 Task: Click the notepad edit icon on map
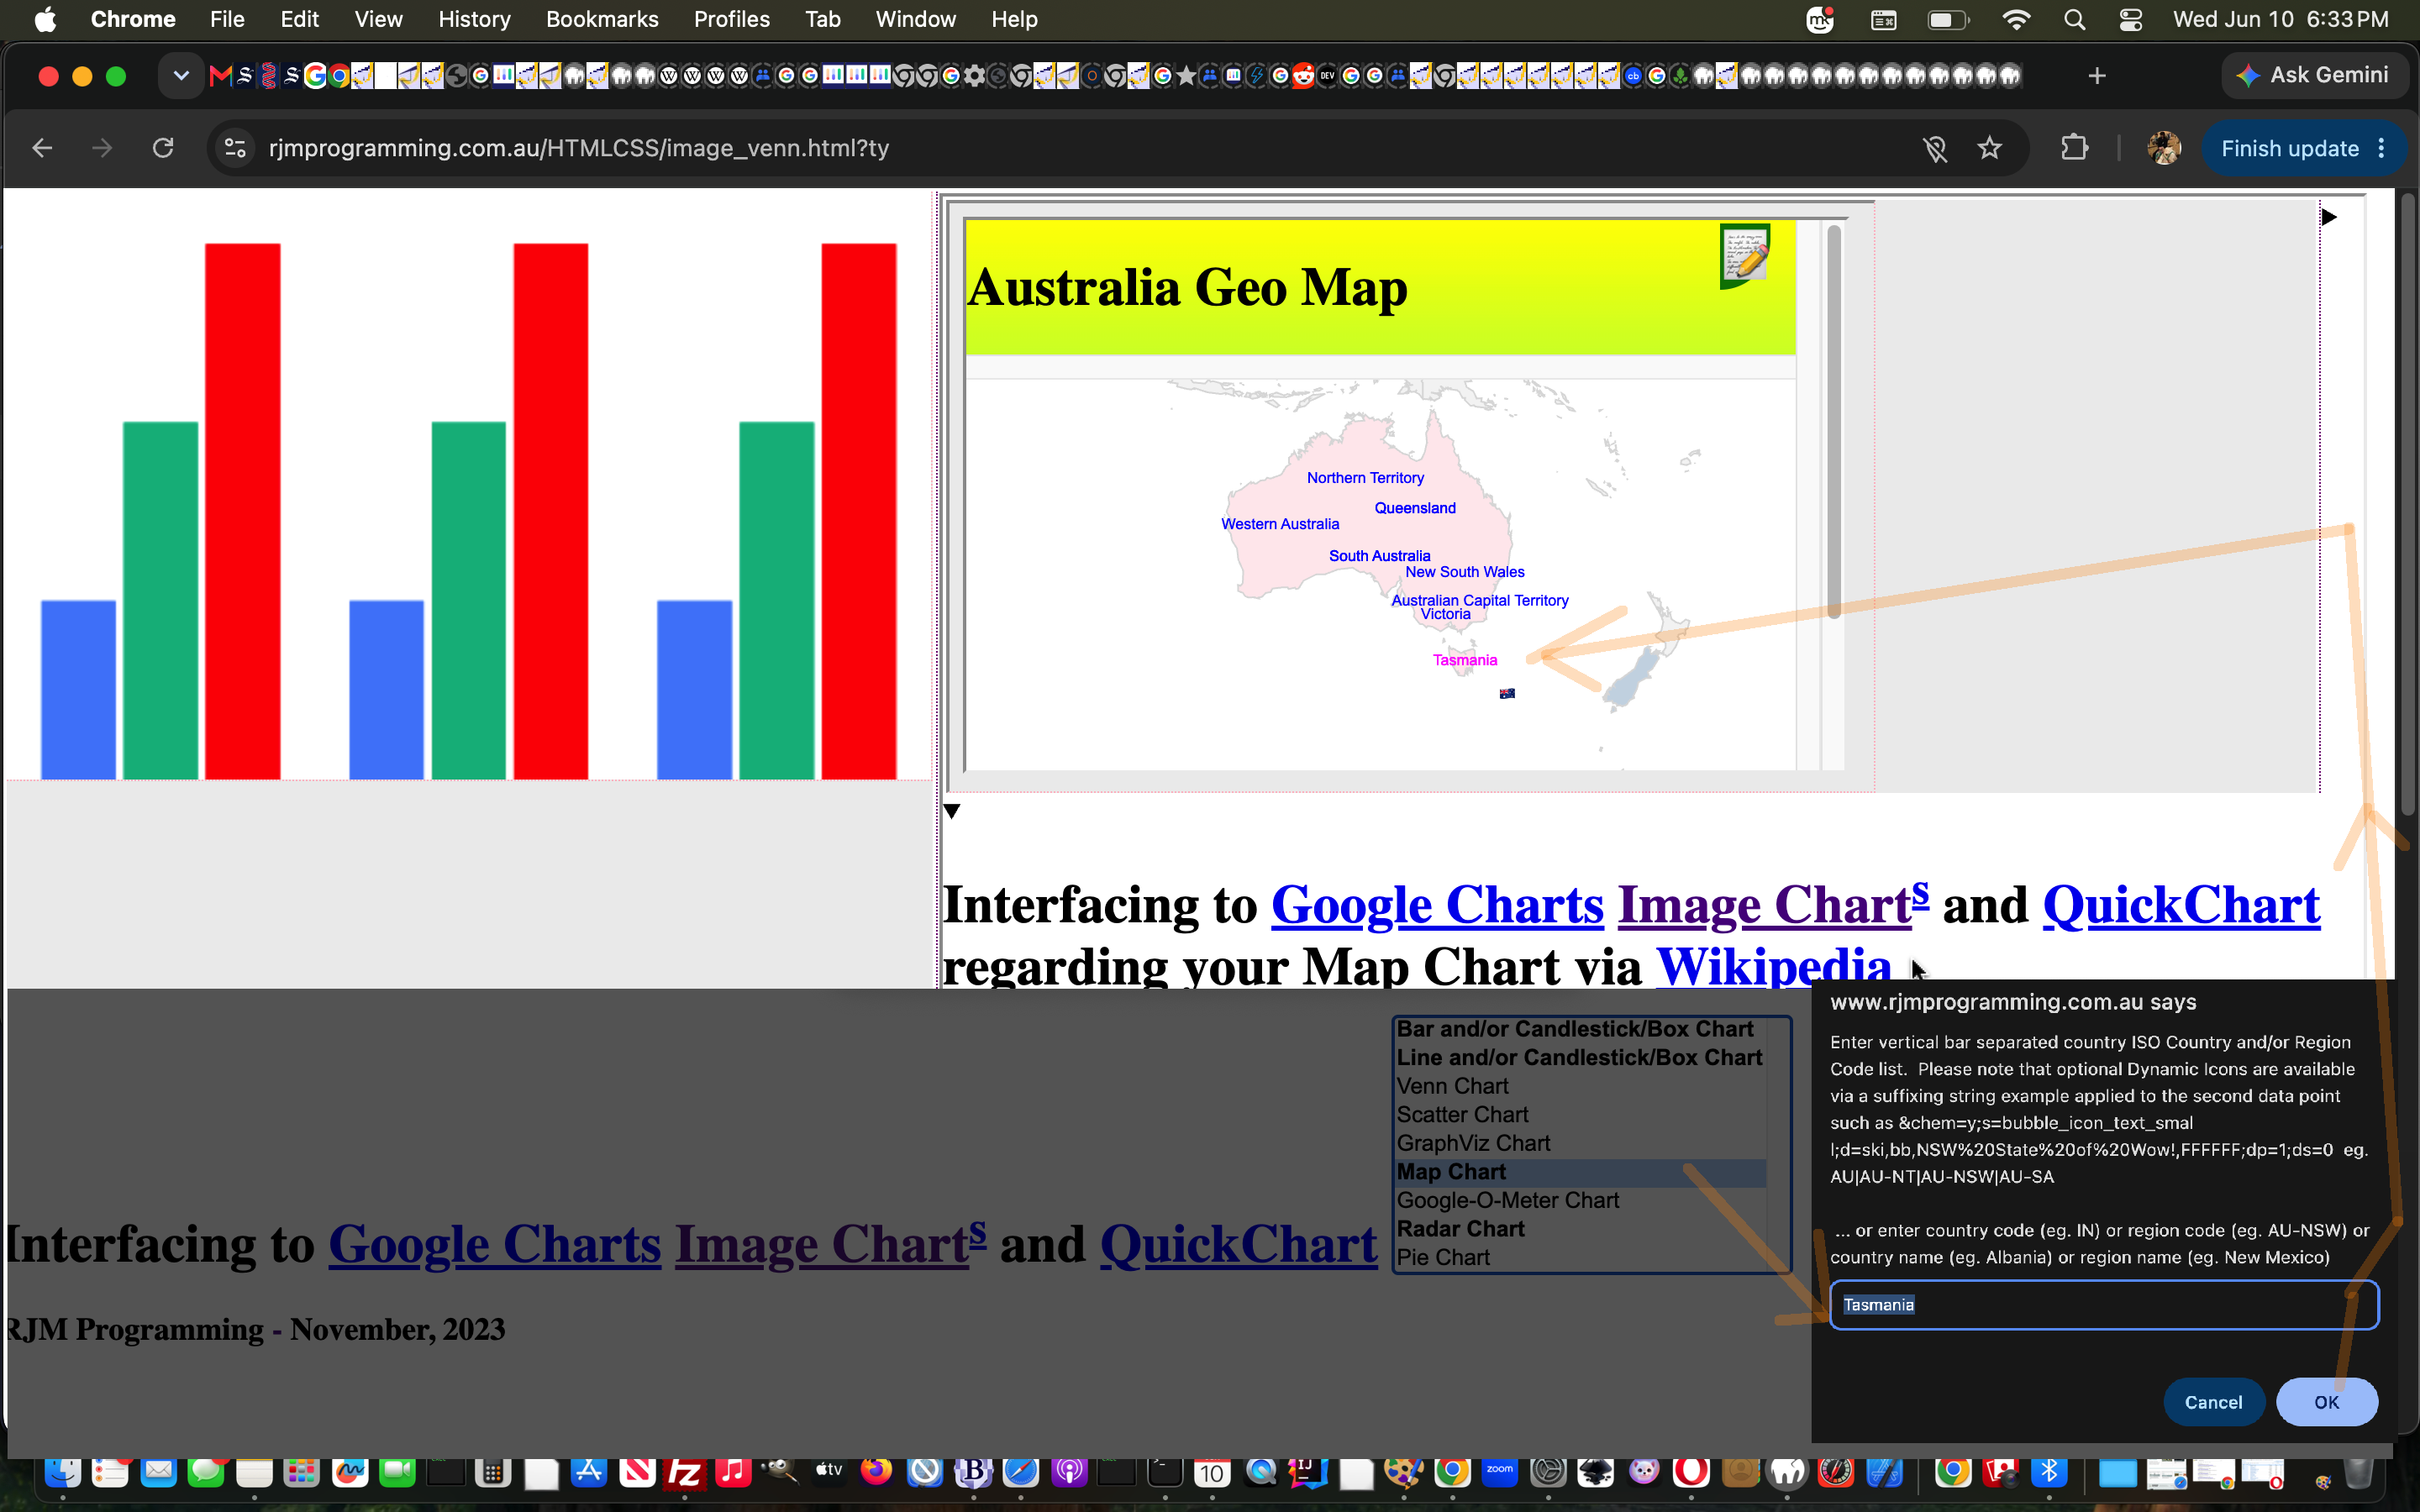(1745, 256)
